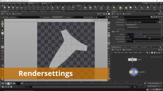Toggle display flag on uvpelt1 node

(x=138, y=72)
